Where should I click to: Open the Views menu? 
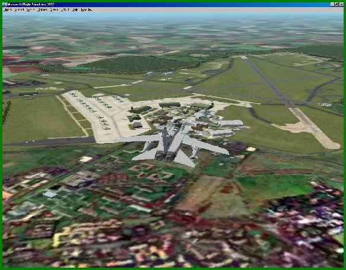pos(54,9)
